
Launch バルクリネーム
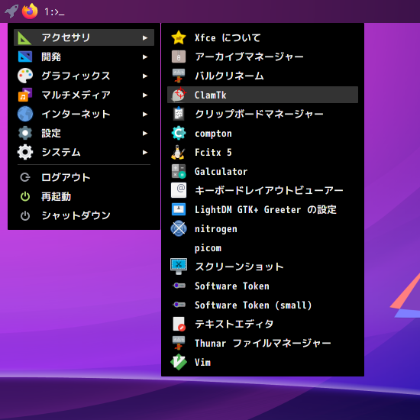pyautogui.click(x=263, y=76)
